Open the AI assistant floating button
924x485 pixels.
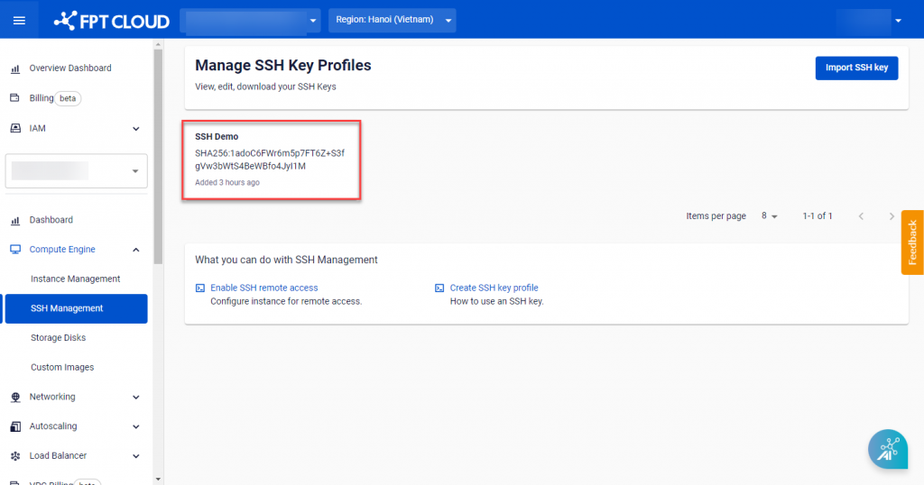coord(887,448)
